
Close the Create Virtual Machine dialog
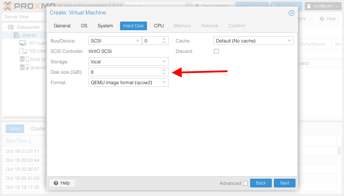292,13
